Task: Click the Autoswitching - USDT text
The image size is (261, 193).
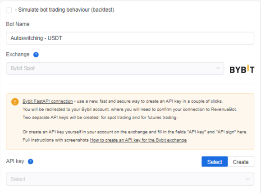Action: [x=36, y=38]
